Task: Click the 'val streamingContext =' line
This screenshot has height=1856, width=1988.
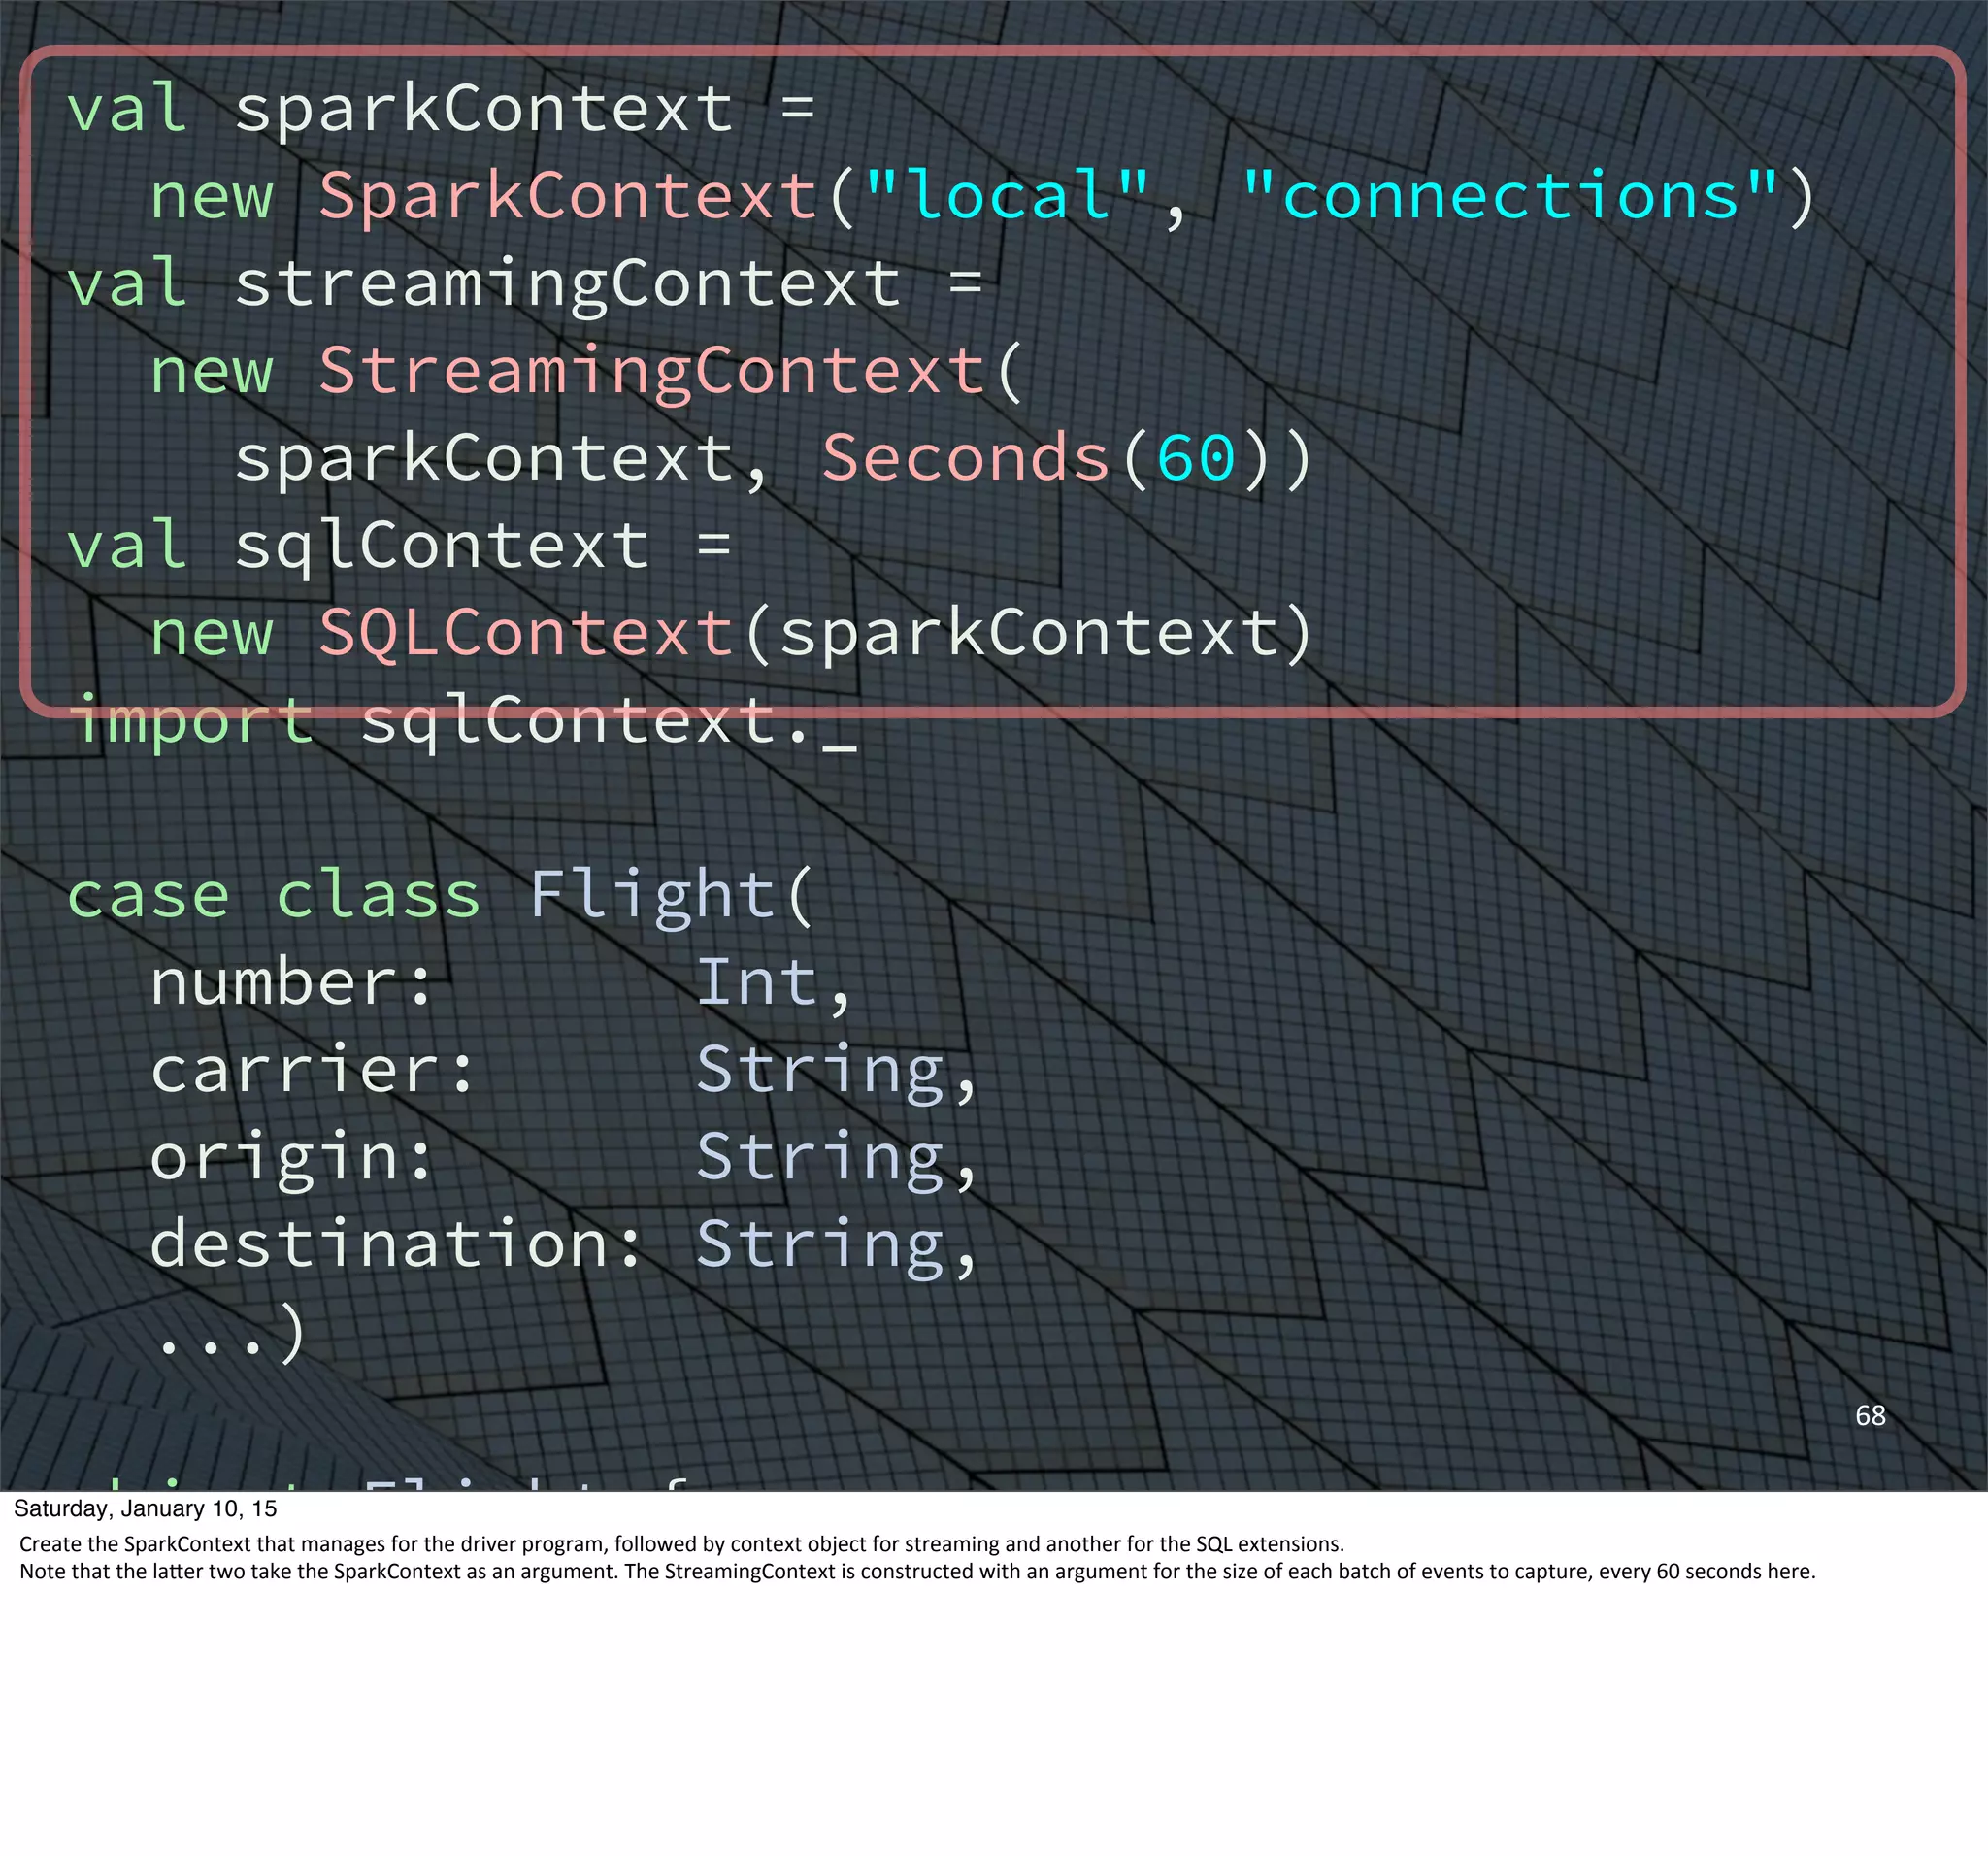Action: pos(525,283)
